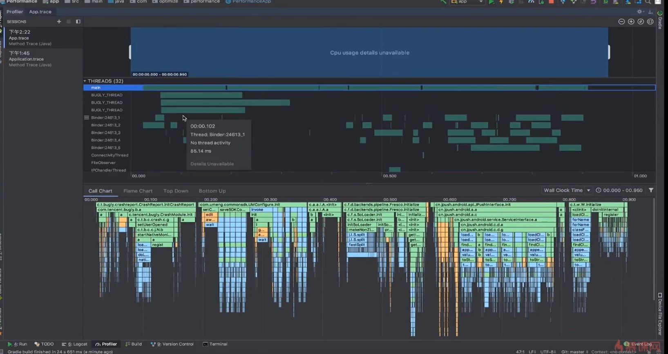
Task: Select the app run configuration dropdown
Action: tap(467, 2)
